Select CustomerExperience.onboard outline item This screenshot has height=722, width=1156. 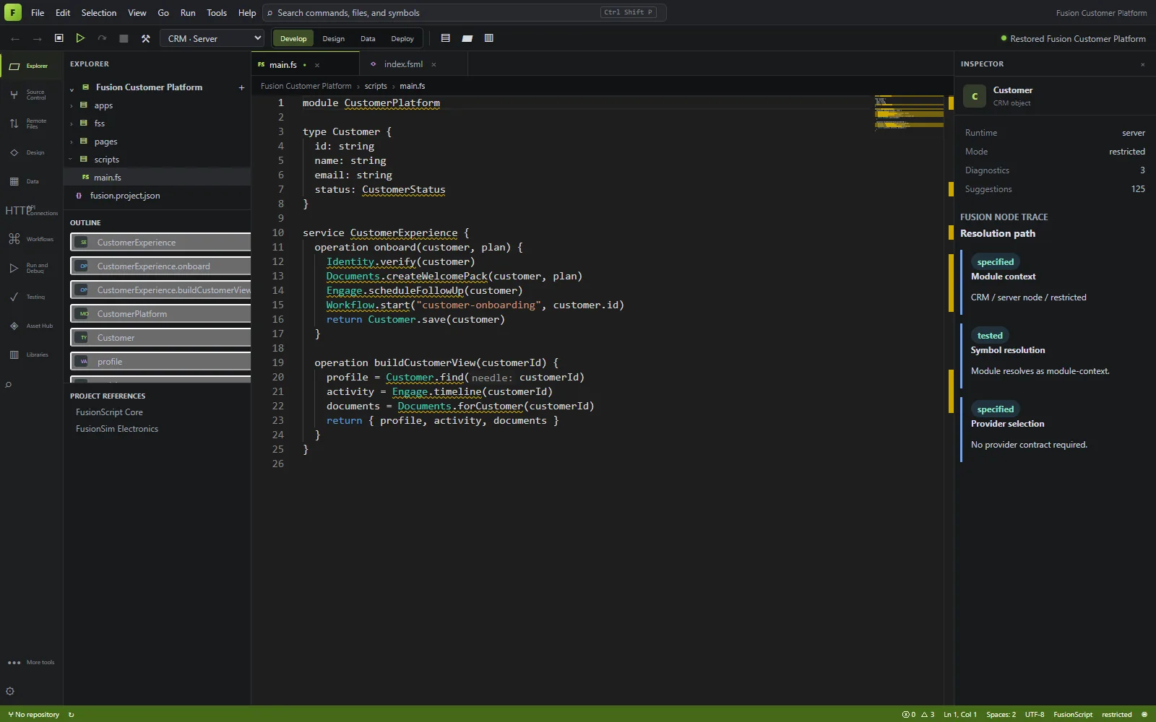(160, 266)
